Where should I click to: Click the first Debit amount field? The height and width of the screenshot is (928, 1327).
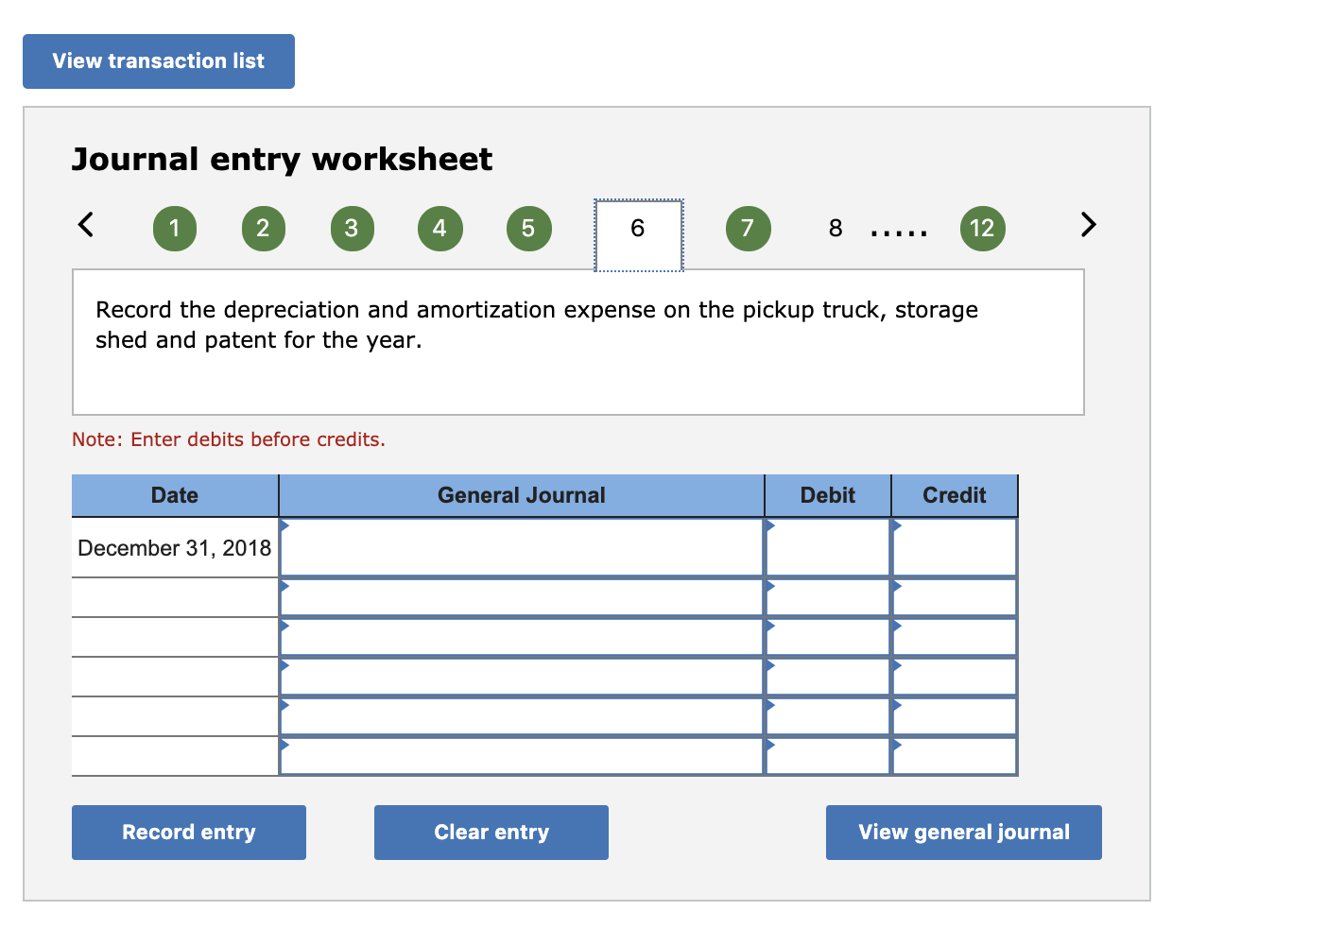pyautogui.click(x=827, y=547)
